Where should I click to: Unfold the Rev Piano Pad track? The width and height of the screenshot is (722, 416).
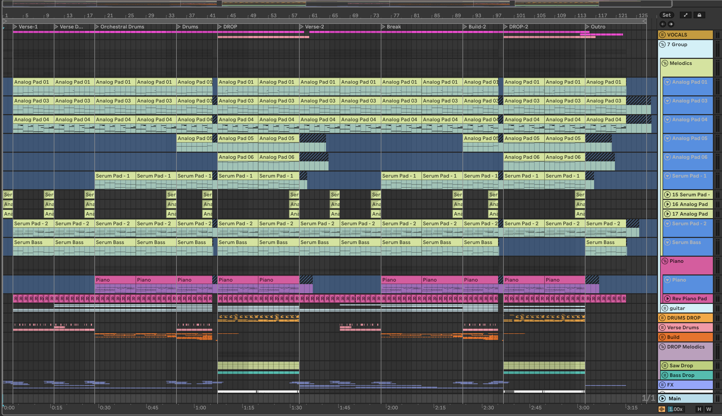point(667,299)
